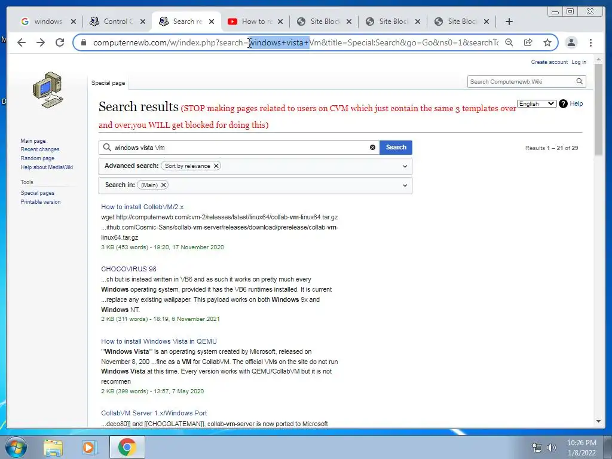This screenshot has height=459, width=612.
Task: Open the zoom magnifier icon in address bar
Action: tap(509, 42)
